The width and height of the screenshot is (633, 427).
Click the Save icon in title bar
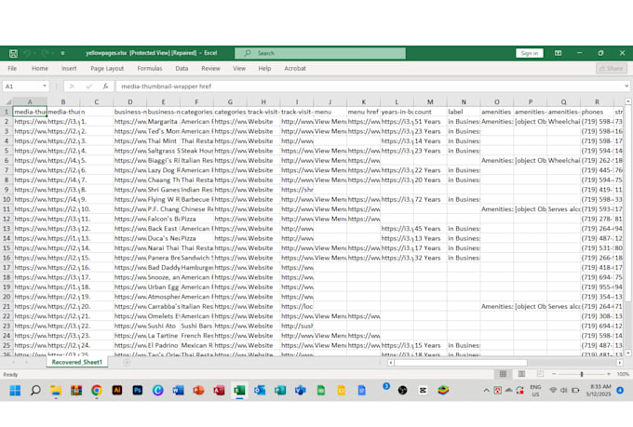(13, 53)
